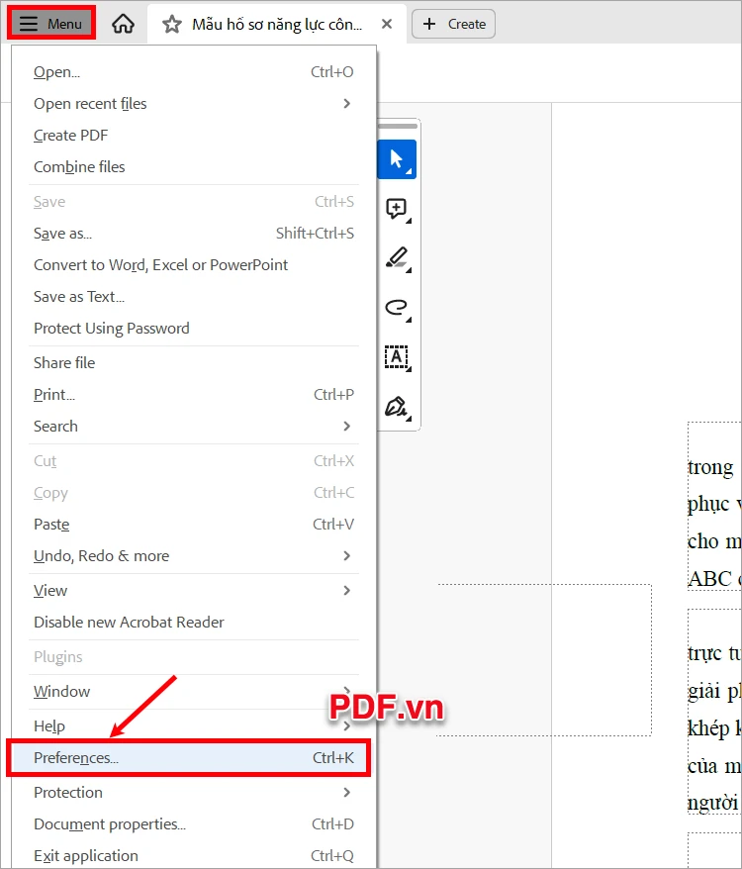Expand the Search submenu
The image size is (742, 869).
click(x=193, y=427)
